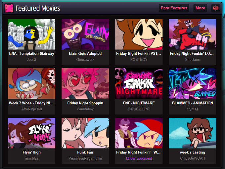Click author name PennilessRagamuffin

pos(85,158)
